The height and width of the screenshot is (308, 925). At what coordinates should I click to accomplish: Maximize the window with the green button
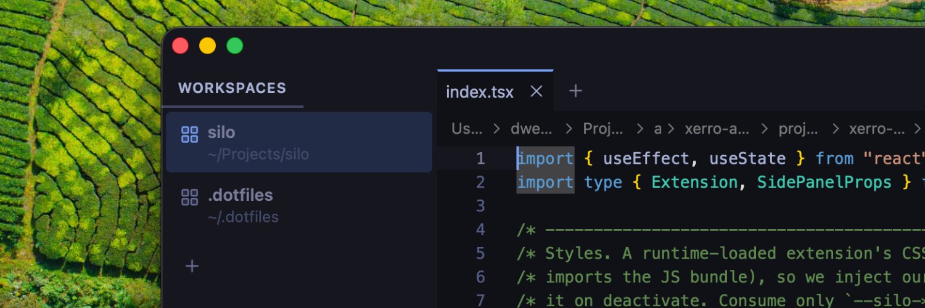click(x=235, y=46)
